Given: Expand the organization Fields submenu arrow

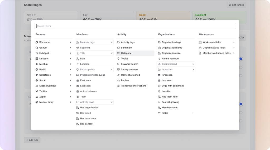Looking at the screenshot, I should tap(193, 113).
